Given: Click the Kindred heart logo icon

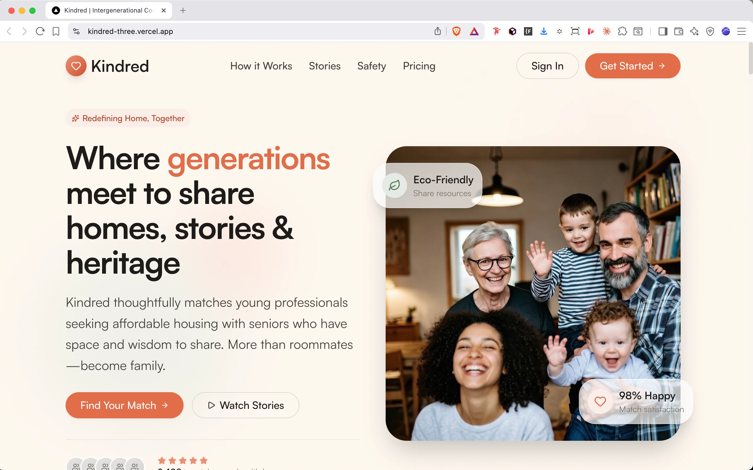Looking at the screenshot, I should pyautogui.click(x=76, y=66).
